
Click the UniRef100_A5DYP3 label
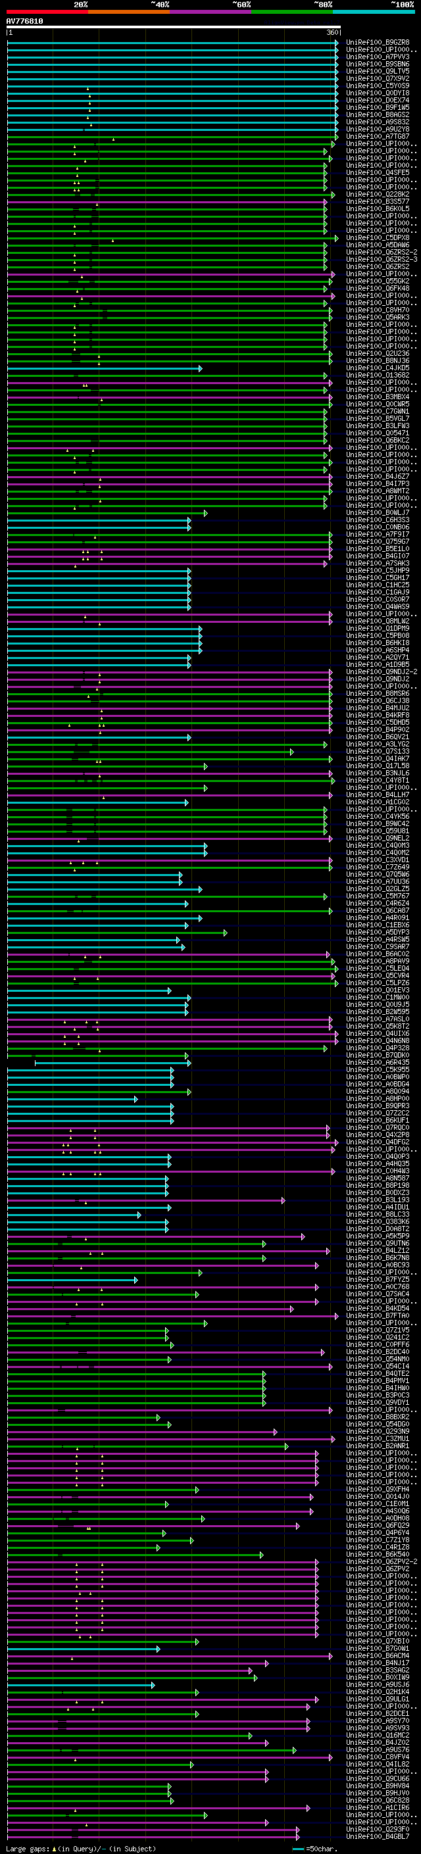(378, 932)
